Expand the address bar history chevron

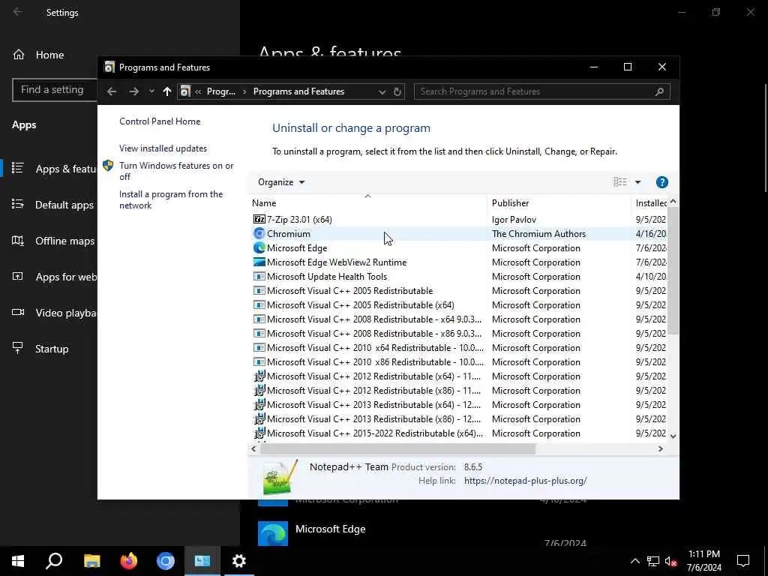point(382,92)
